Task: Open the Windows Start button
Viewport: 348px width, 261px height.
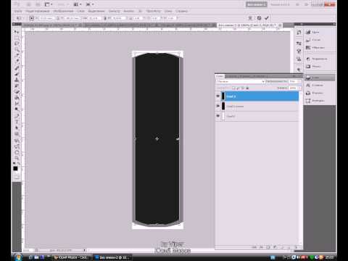Action: tap(18, 257)
